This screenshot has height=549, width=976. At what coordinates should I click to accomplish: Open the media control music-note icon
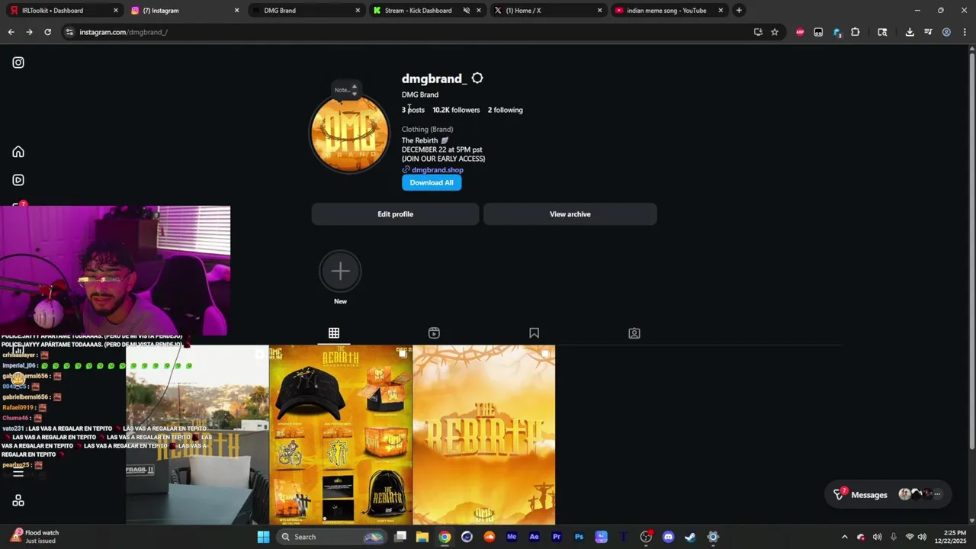click(928, 32)
